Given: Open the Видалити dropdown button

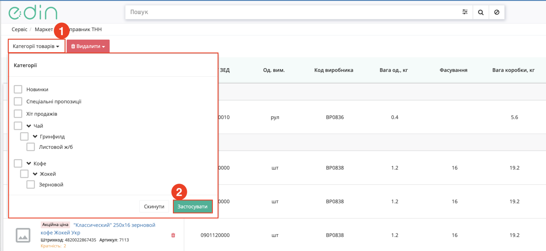Looking at the screenshot, I should (88, 46).
